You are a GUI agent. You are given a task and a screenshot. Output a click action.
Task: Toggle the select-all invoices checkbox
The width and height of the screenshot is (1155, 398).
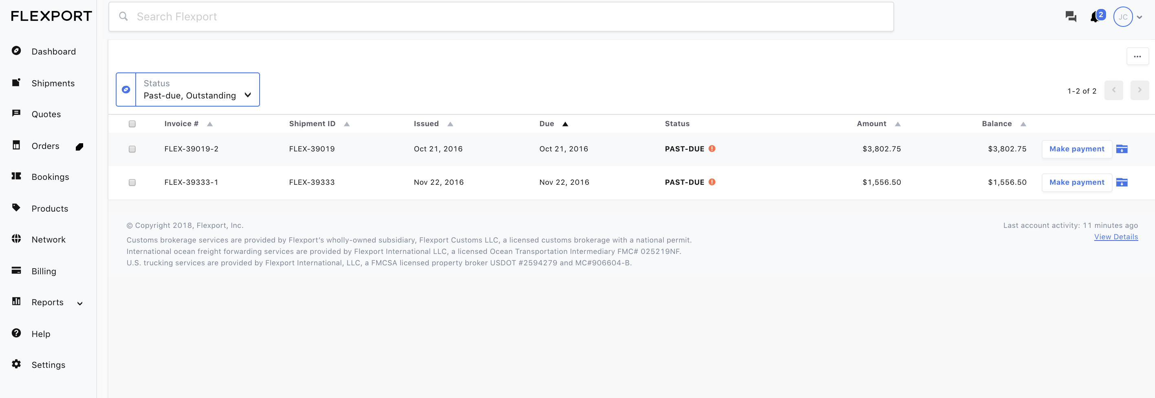pos(132,124)
